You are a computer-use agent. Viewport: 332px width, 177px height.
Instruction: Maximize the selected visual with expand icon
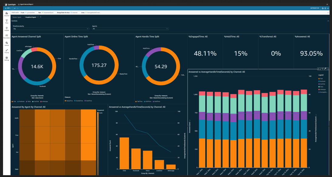click(320, 69)
